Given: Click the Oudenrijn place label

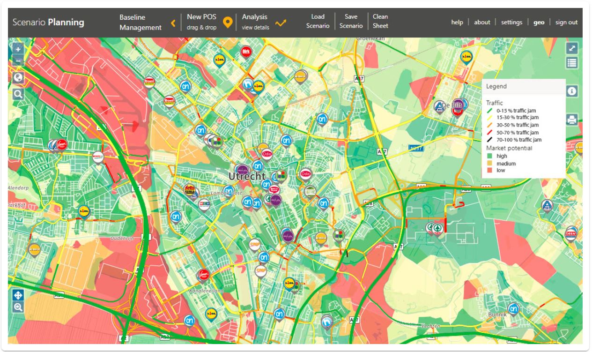Looking at the screenshot, I should coord(122,238).
